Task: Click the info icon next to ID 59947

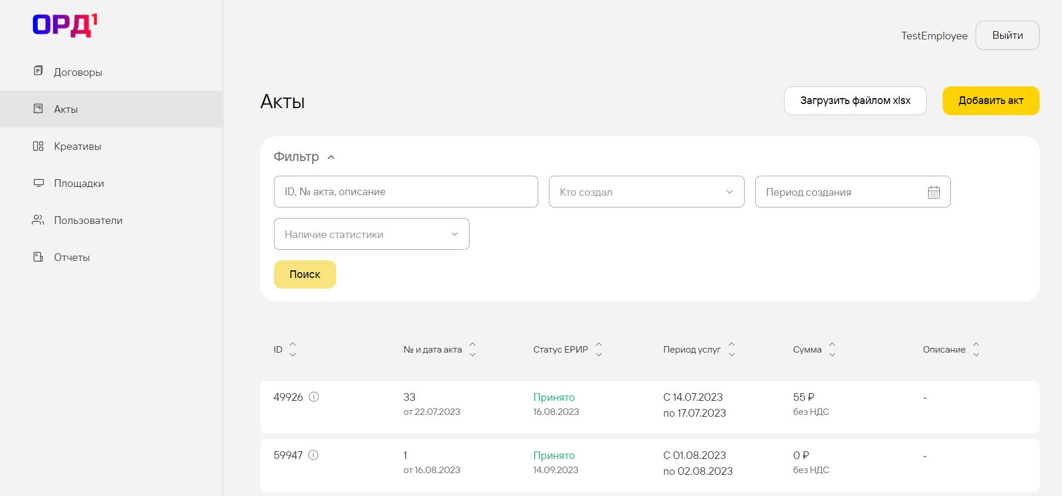Action: [x=313, y=455]
